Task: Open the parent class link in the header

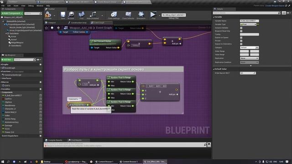Action: pos(275,5)
